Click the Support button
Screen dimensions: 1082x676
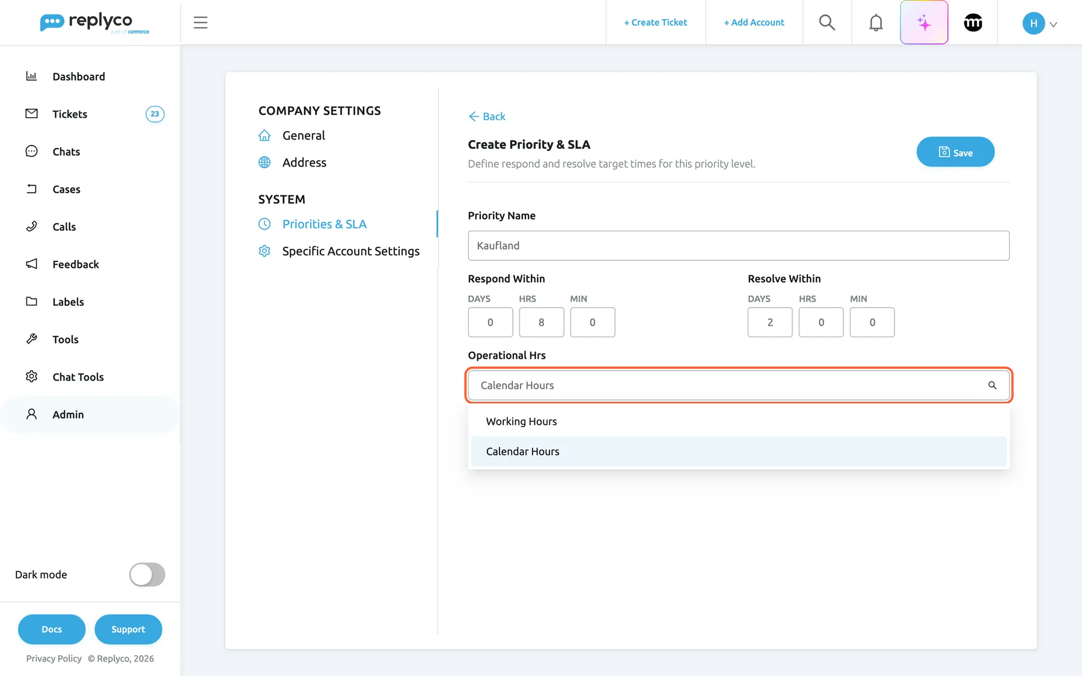(x=128, y=629)
